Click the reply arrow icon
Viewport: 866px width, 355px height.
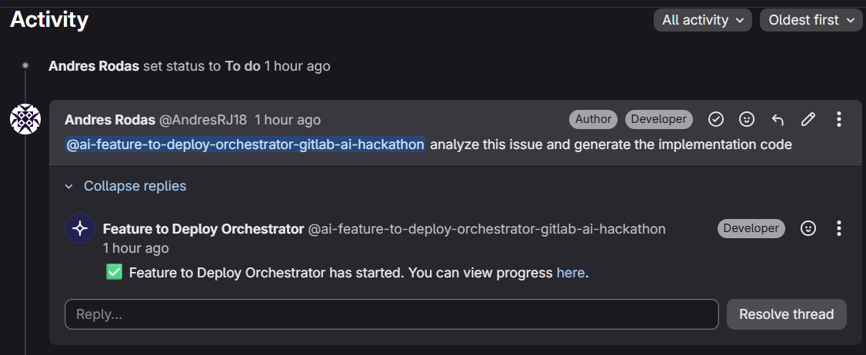[778, 119]
